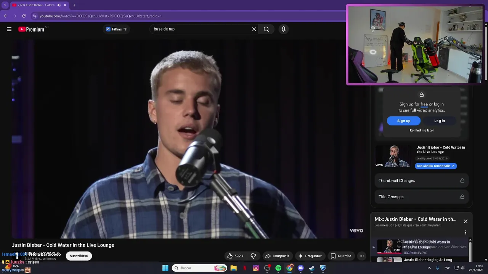Click the Log in analytics button

(x=440, y=121)
